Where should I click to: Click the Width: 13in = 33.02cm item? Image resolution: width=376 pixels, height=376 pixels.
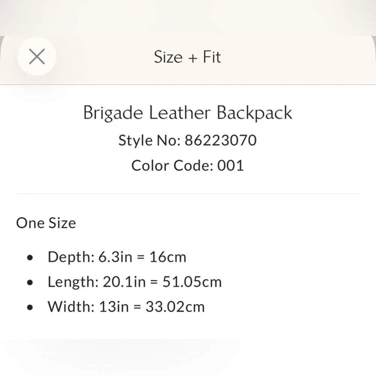coord(126,307)
